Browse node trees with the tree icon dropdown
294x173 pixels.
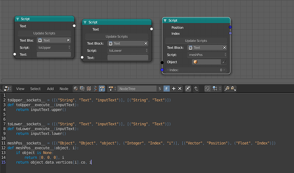click(112, 88)
